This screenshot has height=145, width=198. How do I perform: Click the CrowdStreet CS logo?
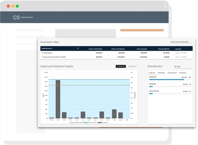[16, 17]
